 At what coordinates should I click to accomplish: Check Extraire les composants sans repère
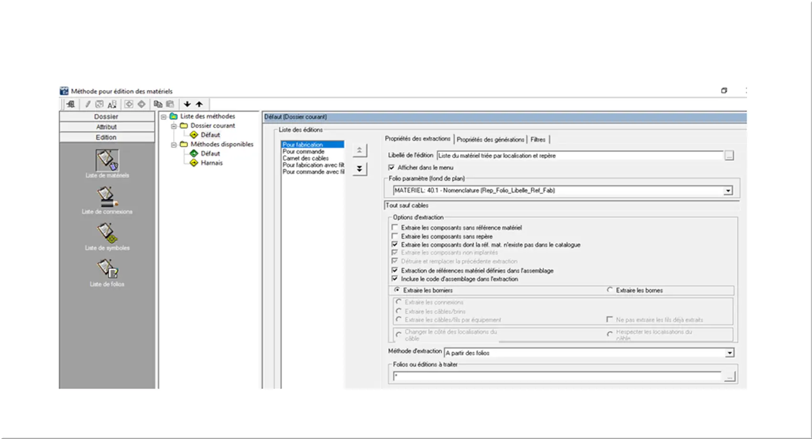[x=395, y=236]
